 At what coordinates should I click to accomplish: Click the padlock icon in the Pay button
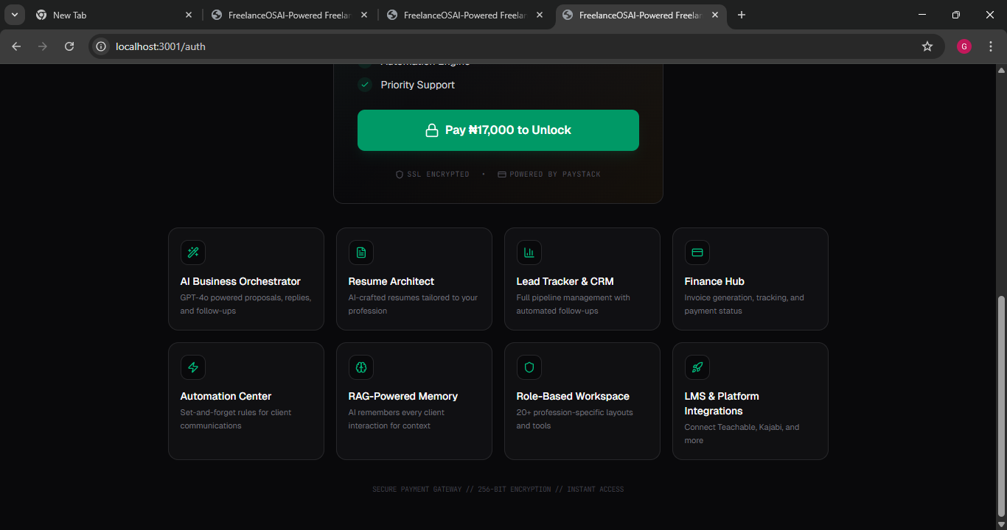click(432, 130)
